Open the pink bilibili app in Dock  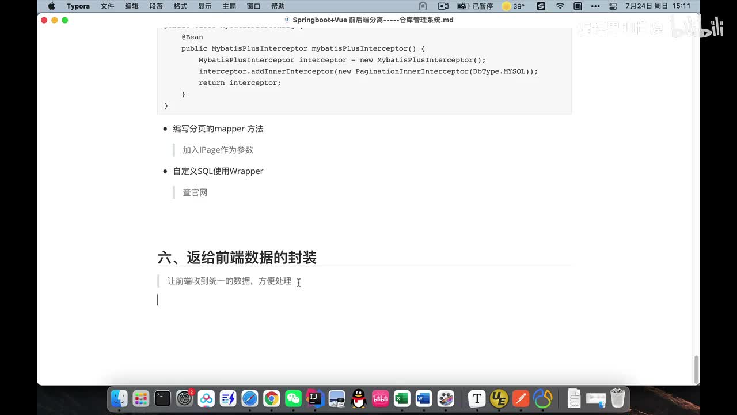[x=380, y=398]
